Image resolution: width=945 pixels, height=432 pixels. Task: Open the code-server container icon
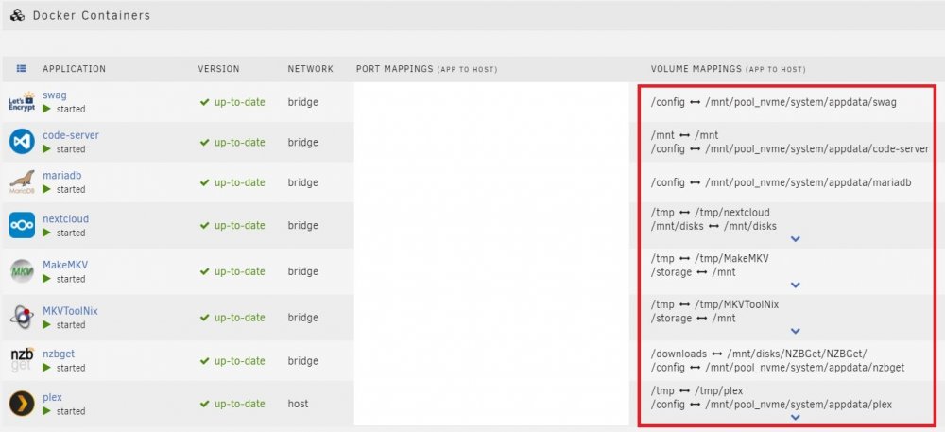point(22,142)
